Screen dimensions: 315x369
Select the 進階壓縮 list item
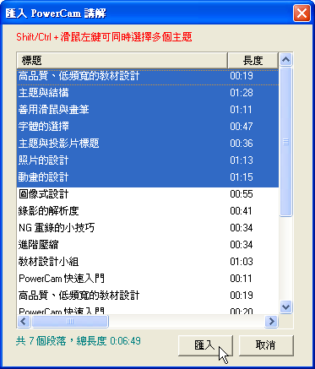click(148, 245)
